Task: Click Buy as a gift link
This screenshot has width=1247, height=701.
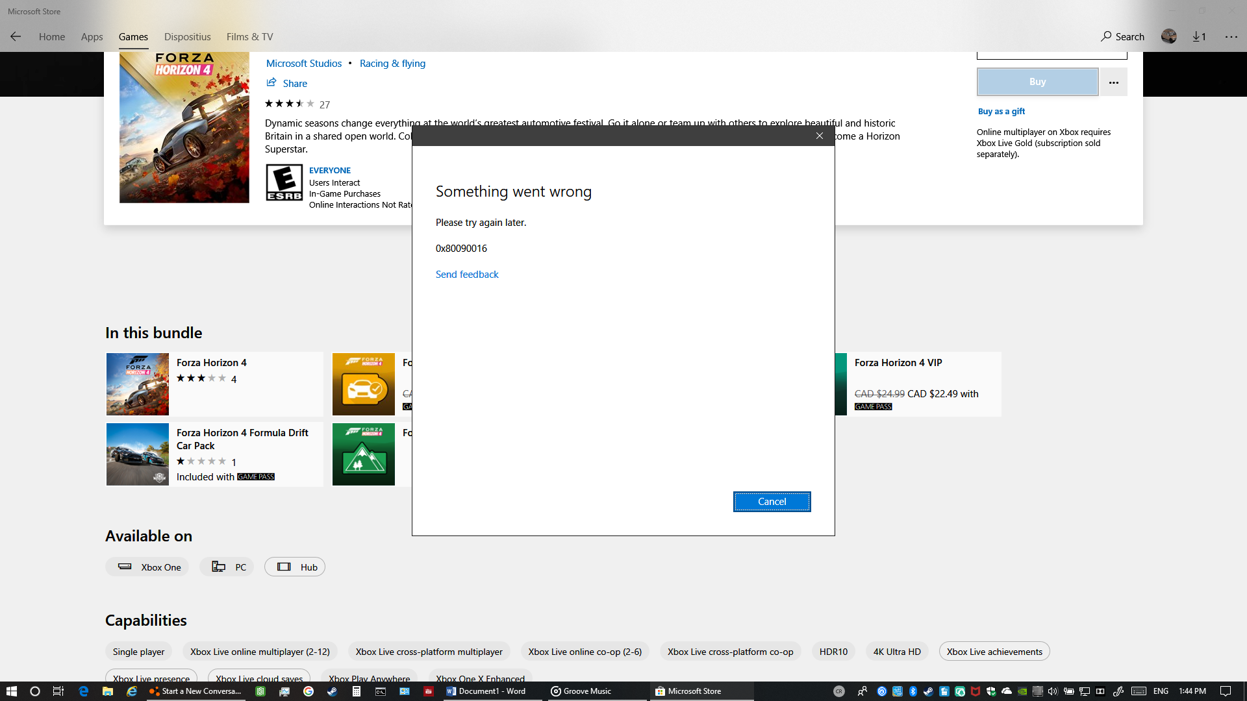Action: [1001, 112]
